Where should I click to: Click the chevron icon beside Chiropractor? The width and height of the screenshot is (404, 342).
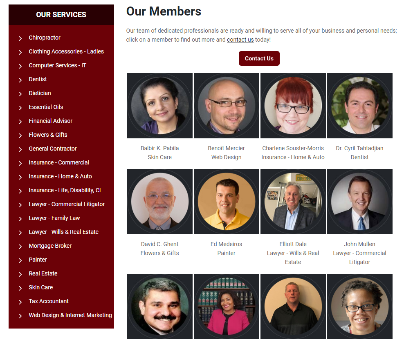pyautogui.click(x=20, y=38)
